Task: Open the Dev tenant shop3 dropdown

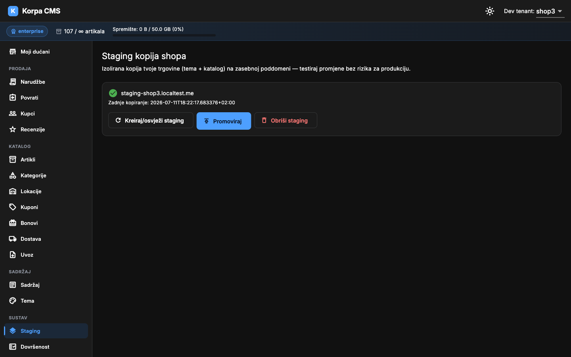Action: click(x=550, y=12)
